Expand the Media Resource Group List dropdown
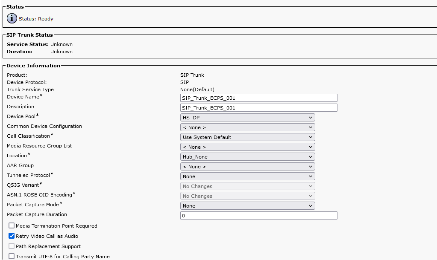This screenshot has width=437, height=260. tap(247, 147)
